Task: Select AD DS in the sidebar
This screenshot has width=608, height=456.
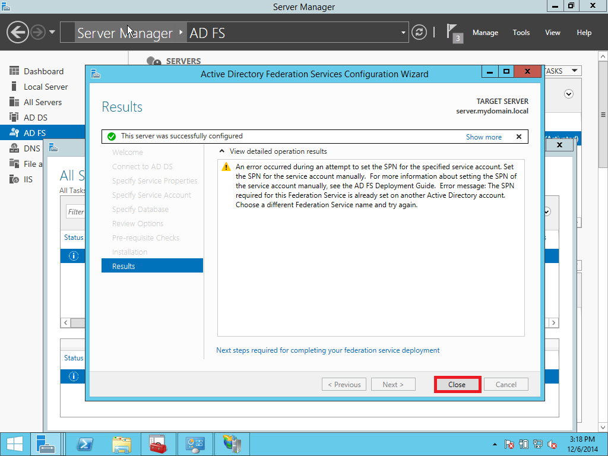Action: coord(35,118)
